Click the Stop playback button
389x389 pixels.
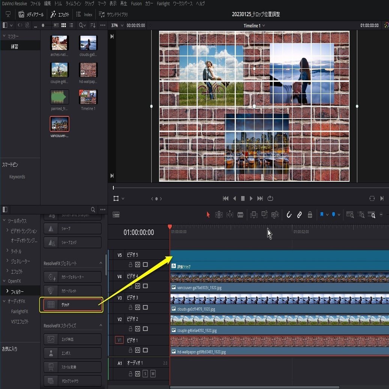243,198
